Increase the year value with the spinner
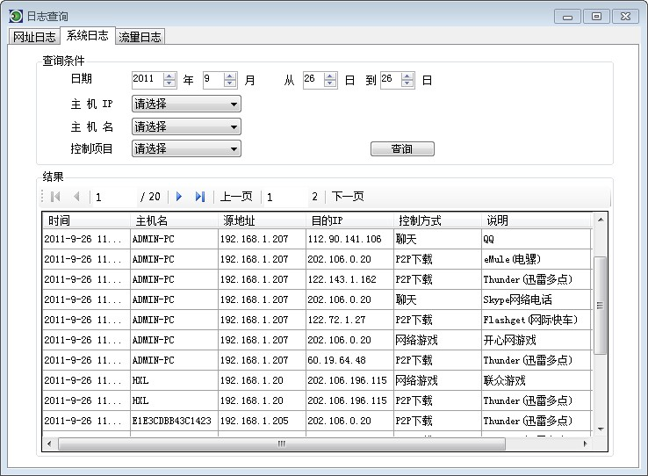The width and height of the screenshot is (648, 476). [169, 76]
